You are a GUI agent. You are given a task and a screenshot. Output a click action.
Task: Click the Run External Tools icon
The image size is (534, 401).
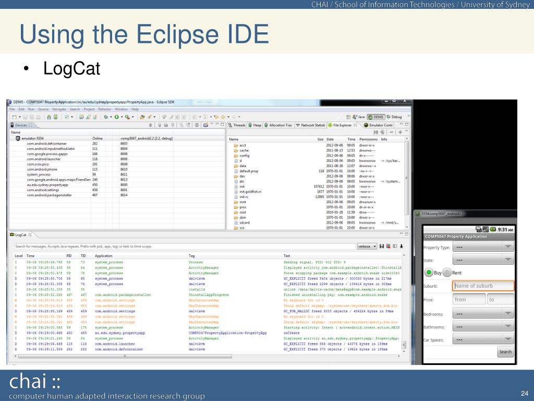(x=127, y=117)
